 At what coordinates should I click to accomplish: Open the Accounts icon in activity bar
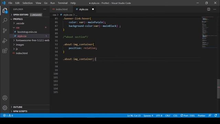[x=5, y=98]
